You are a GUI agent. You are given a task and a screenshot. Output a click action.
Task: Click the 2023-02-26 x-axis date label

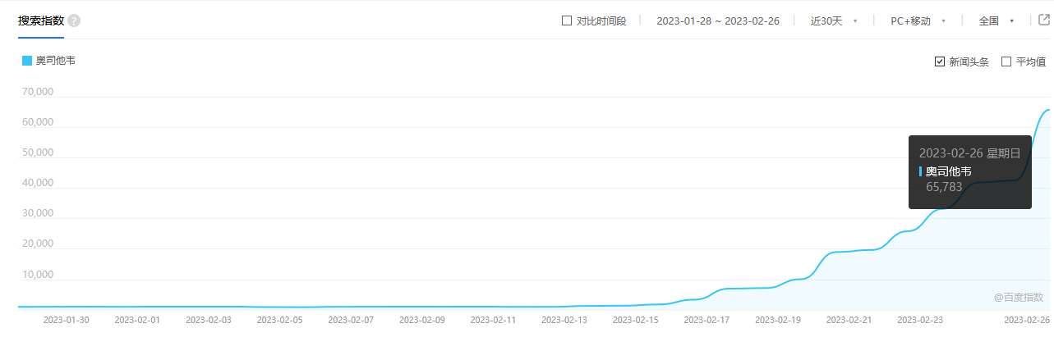pyautogui.click(x=1027, y=320)
